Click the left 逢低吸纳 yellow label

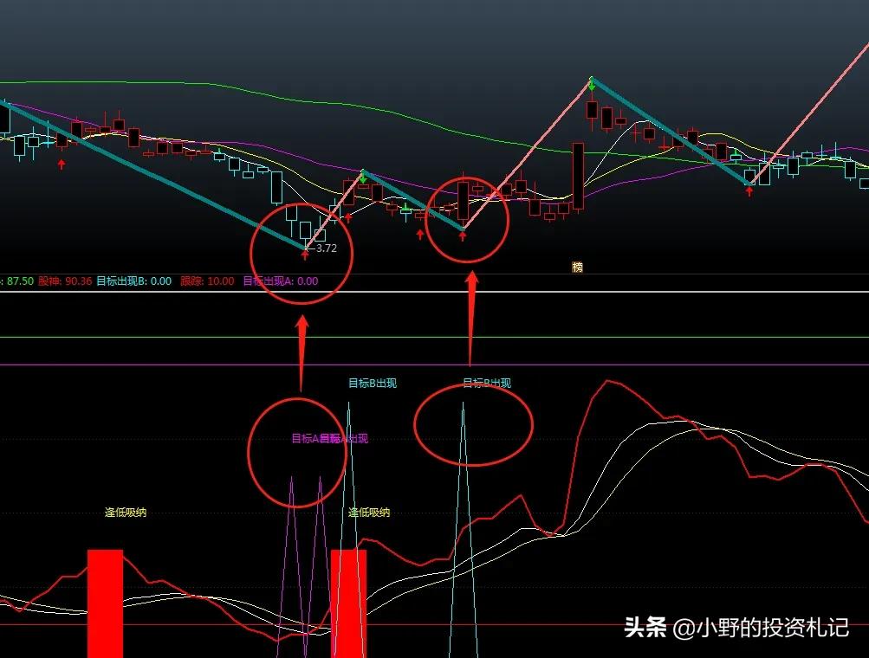coord(126,513)
